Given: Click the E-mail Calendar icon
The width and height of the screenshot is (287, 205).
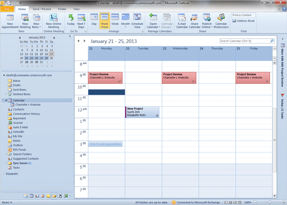Looking at the screenshot, I should [182, 21].
